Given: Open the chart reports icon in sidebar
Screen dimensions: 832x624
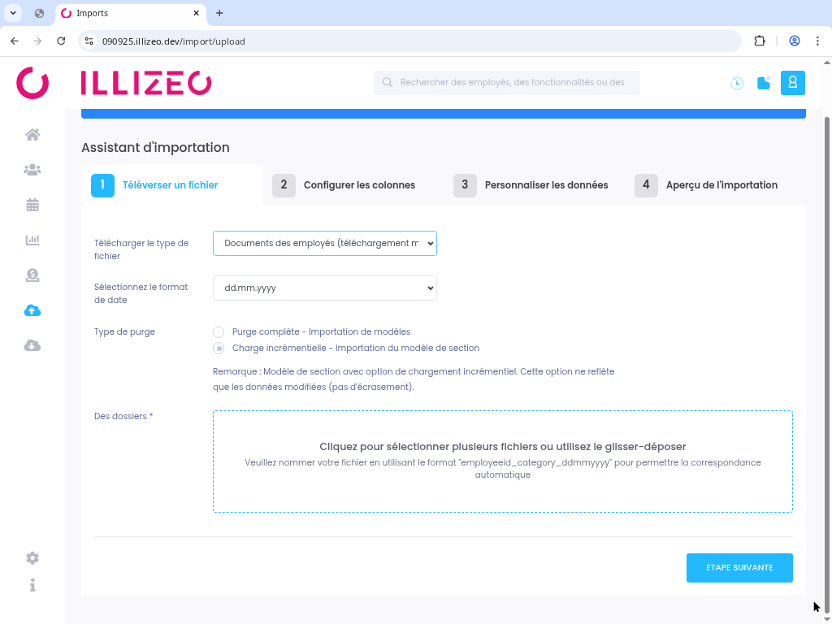Looking at the screenshot, I should tap(32, 240).
